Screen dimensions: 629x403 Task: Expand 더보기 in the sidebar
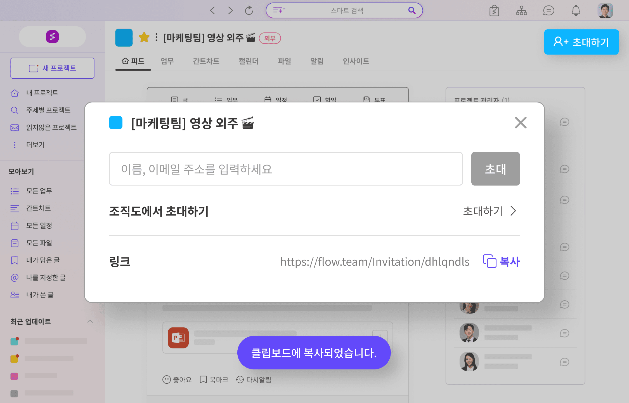tap(35, 145)
